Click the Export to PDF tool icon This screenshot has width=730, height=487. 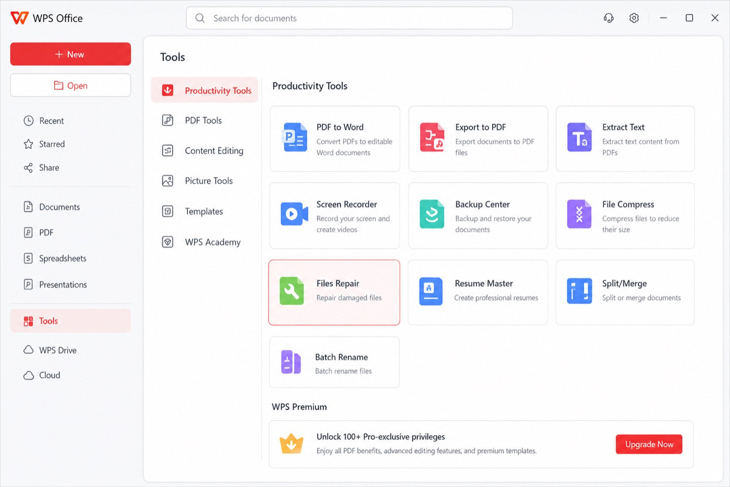click(432, 137)
